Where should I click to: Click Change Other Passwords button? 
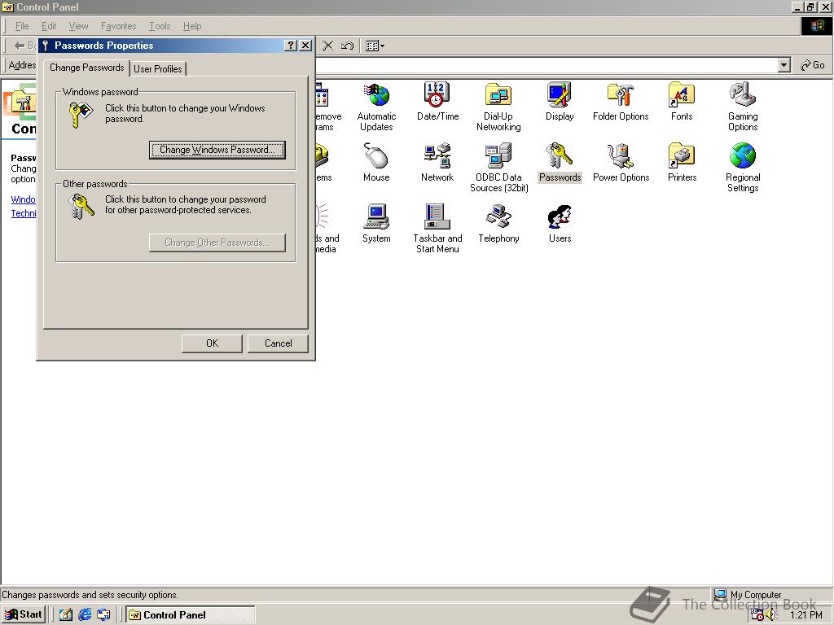coord(217,243)
